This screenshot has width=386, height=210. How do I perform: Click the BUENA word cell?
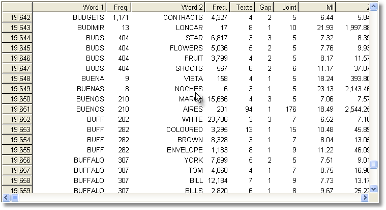click(93, 78)
